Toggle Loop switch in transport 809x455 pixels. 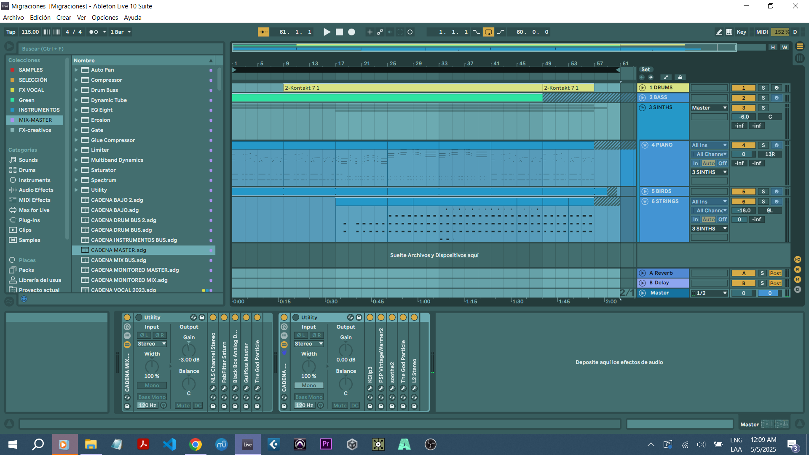point(488,32)
